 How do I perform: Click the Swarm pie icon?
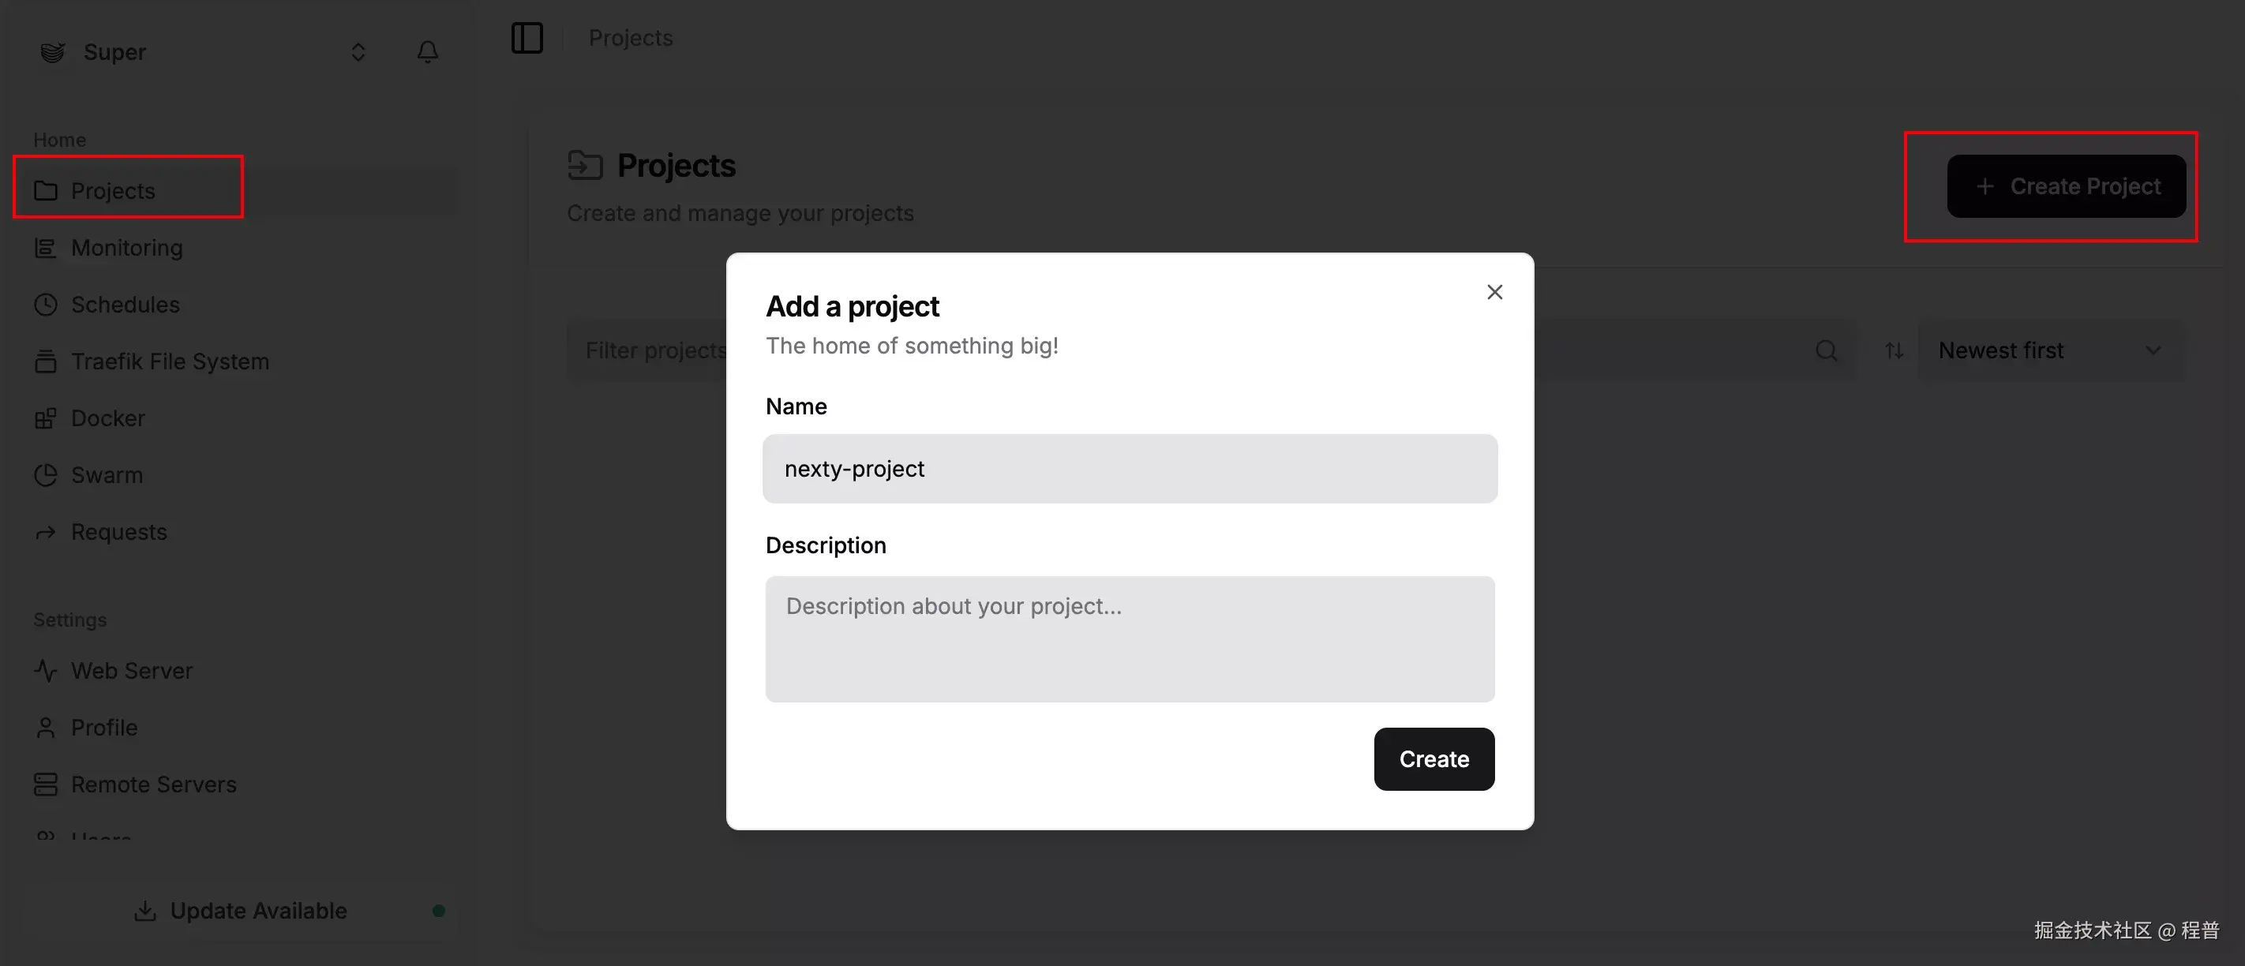click(47, 475)
